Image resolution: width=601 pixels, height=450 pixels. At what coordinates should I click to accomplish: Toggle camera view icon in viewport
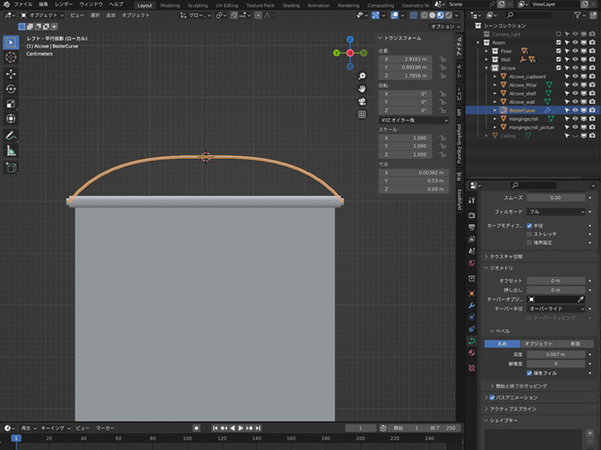pos(362,102)
